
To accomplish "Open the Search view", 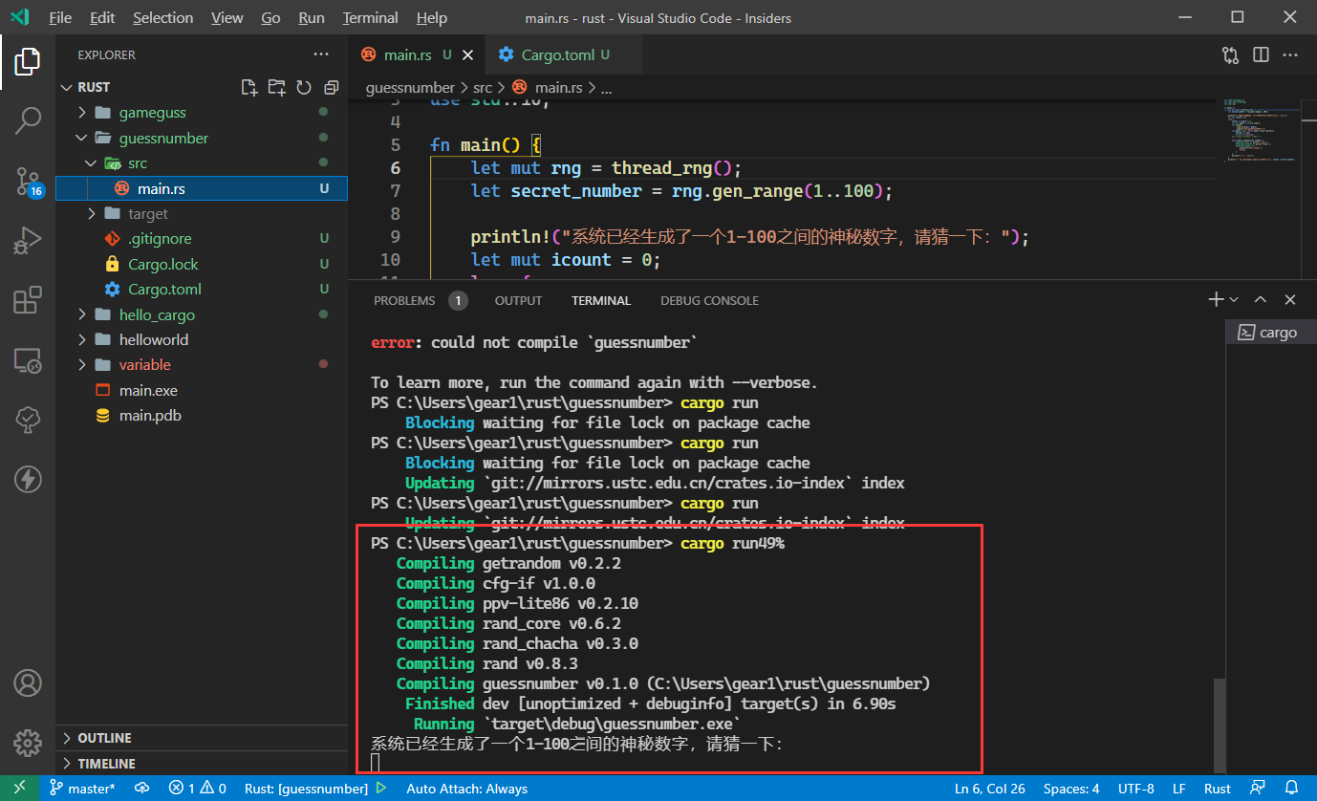I will pyautogui.click(x=28, y=121).
